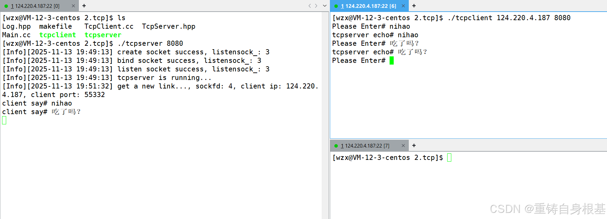Click the 'bind socket success' log line
This screenshot has height=219, width=607.
click(132, 60)
